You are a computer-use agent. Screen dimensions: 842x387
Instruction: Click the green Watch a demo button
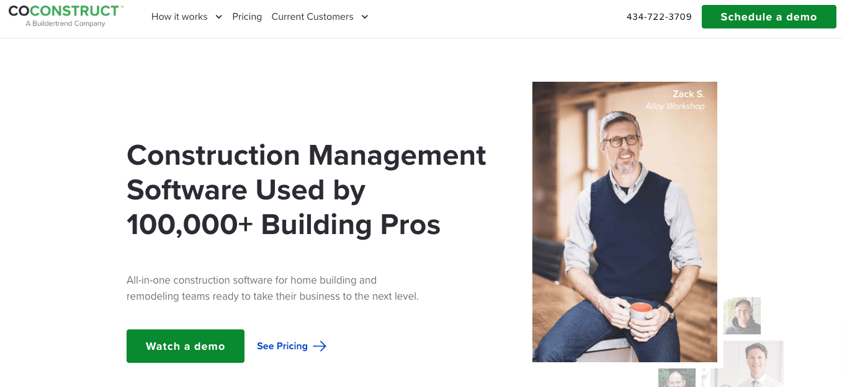(x=186, y=346)
